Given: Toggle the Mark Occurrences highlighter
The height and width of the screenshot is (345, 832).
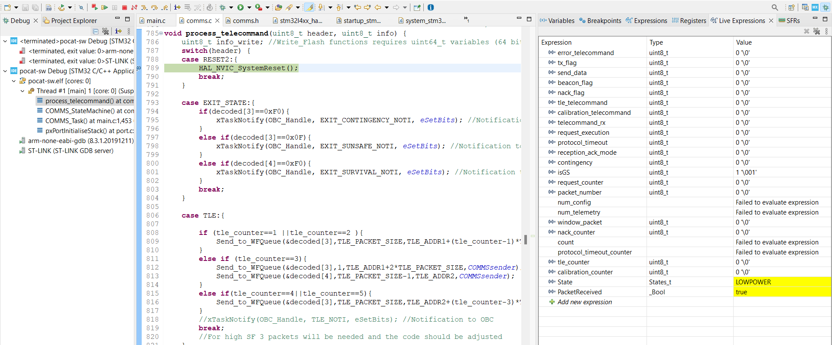Looking at the screenshot, I should point(309,7).
